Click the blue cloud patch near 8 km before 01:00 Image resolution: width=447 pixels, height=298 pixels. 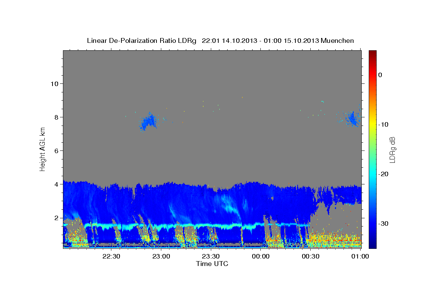352,118
